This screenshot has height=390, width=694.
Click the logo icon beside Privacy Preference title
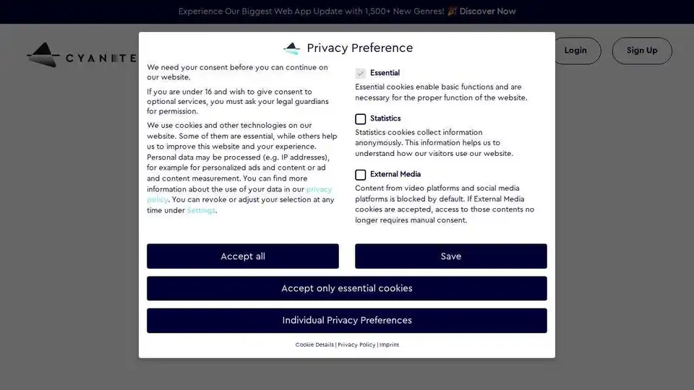pos(291,48)
